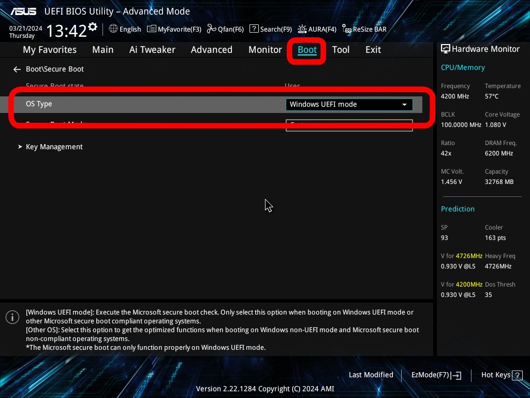Click the SP value 93
Image resolution: width=530 pixels, height=398 pixels.
pyautogui.click(x=445, y=238)
